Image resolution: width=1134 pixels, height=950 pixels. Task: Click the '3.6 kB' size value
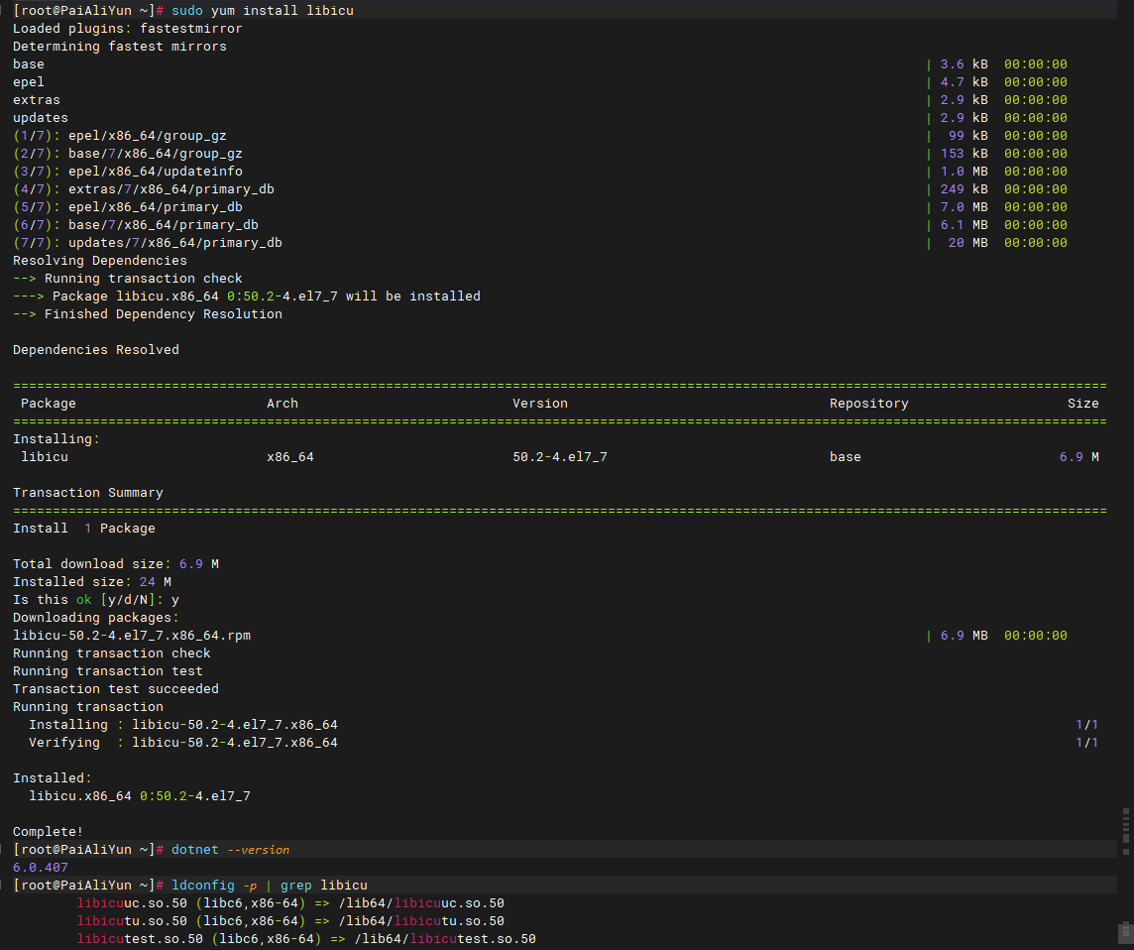pyautogui.click(x=964, y=63)
